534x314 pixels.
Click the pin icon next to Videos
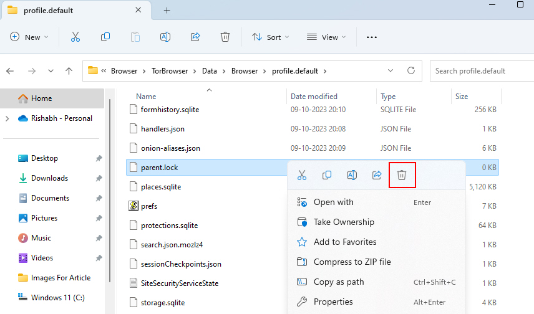[x=99, y=258]
